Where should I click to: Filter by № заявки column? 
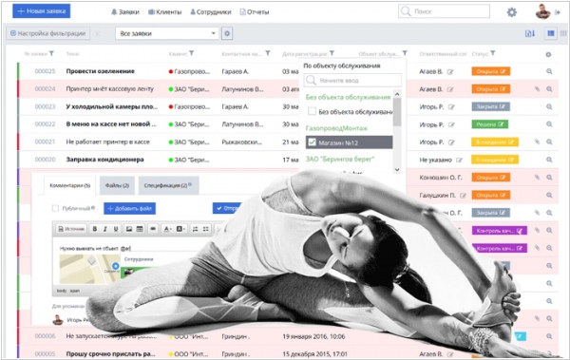coord(51,53)
